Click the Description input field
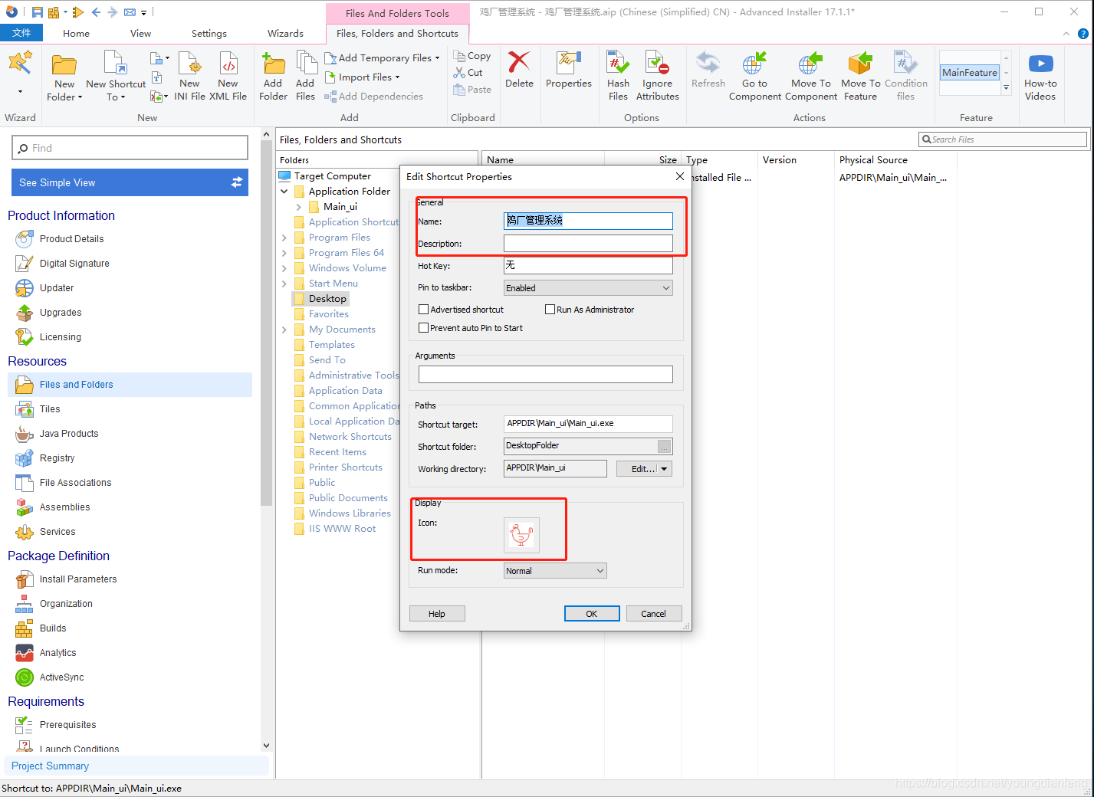Viewport: 1094px width, 797px height. coord(588,243)
